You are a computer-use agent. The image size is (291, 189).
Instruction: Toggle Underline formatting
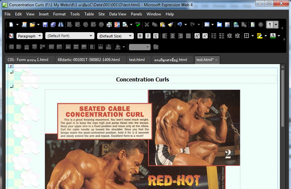pos(155,36)
